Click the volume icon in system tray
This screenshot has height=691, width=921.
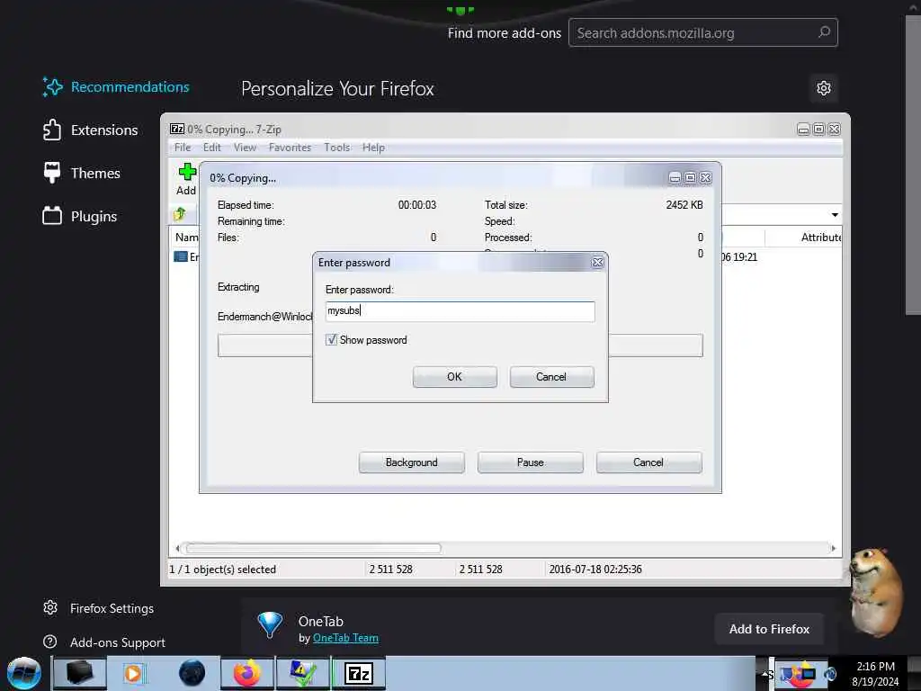pos(830,673)
